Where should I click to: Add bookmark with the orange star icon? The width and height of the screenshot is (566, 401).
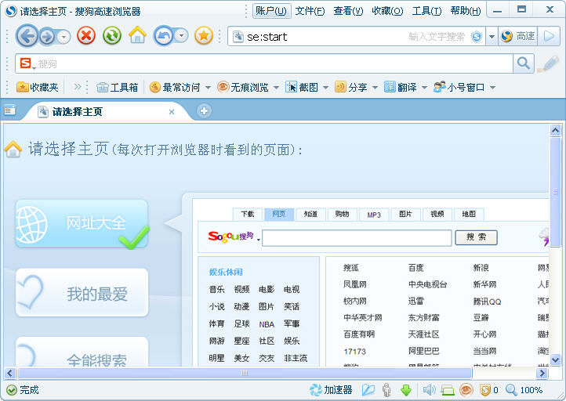204,36
